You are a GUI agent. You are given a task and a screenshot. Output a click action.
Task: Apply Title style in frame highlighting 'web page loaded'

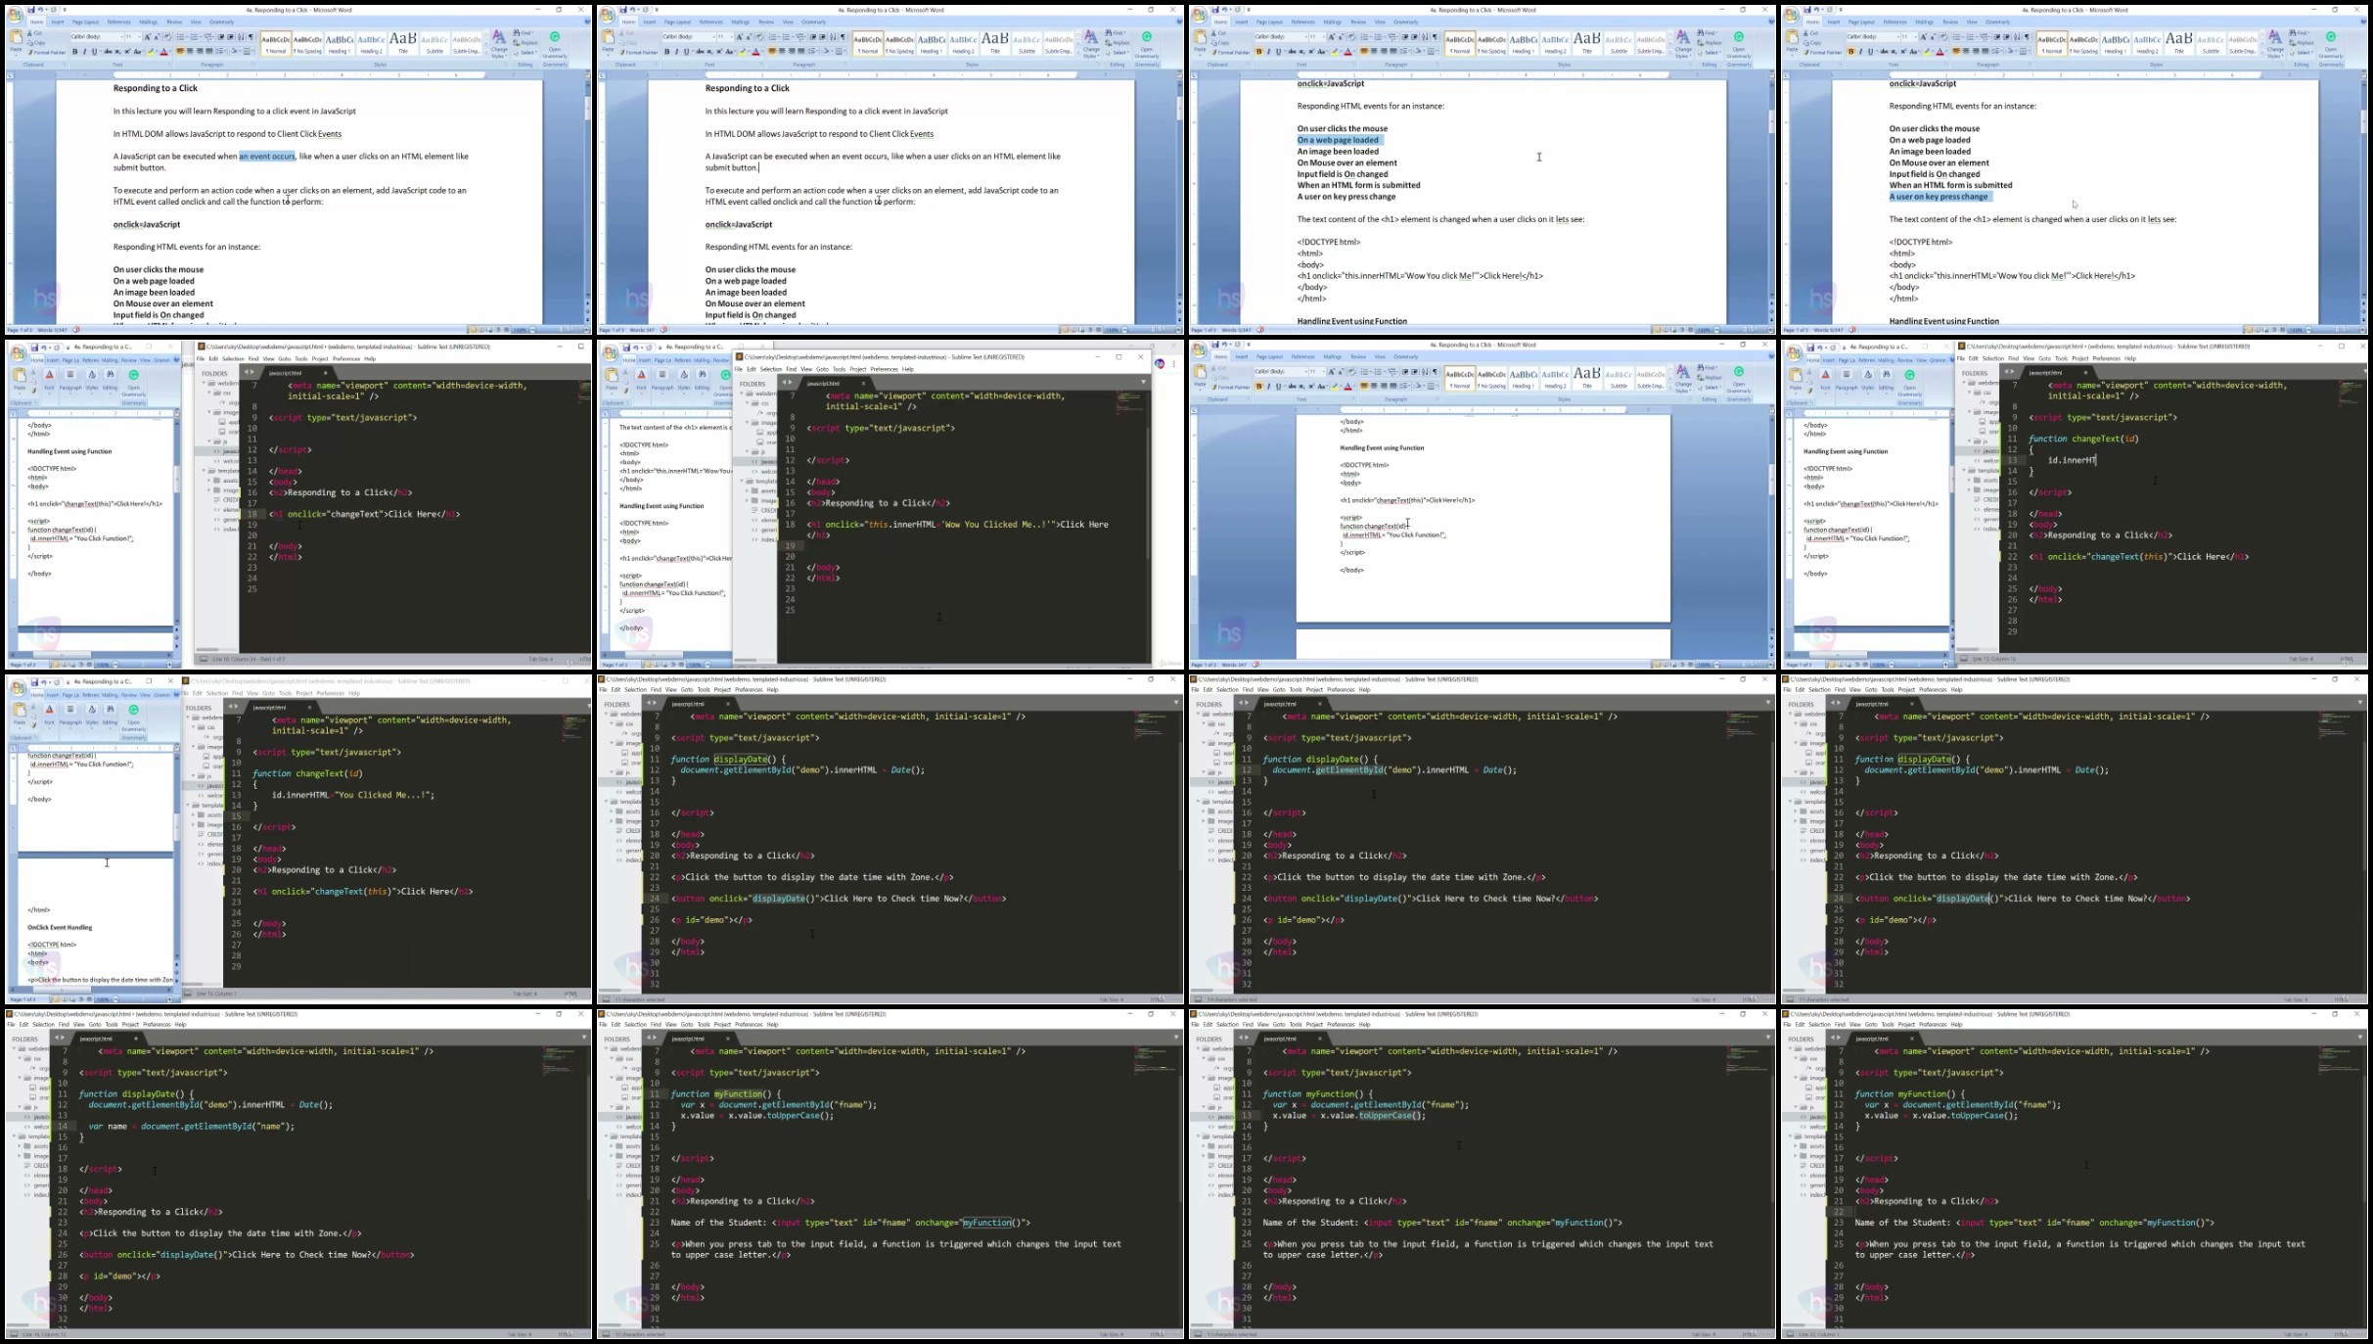point(1587,43)
